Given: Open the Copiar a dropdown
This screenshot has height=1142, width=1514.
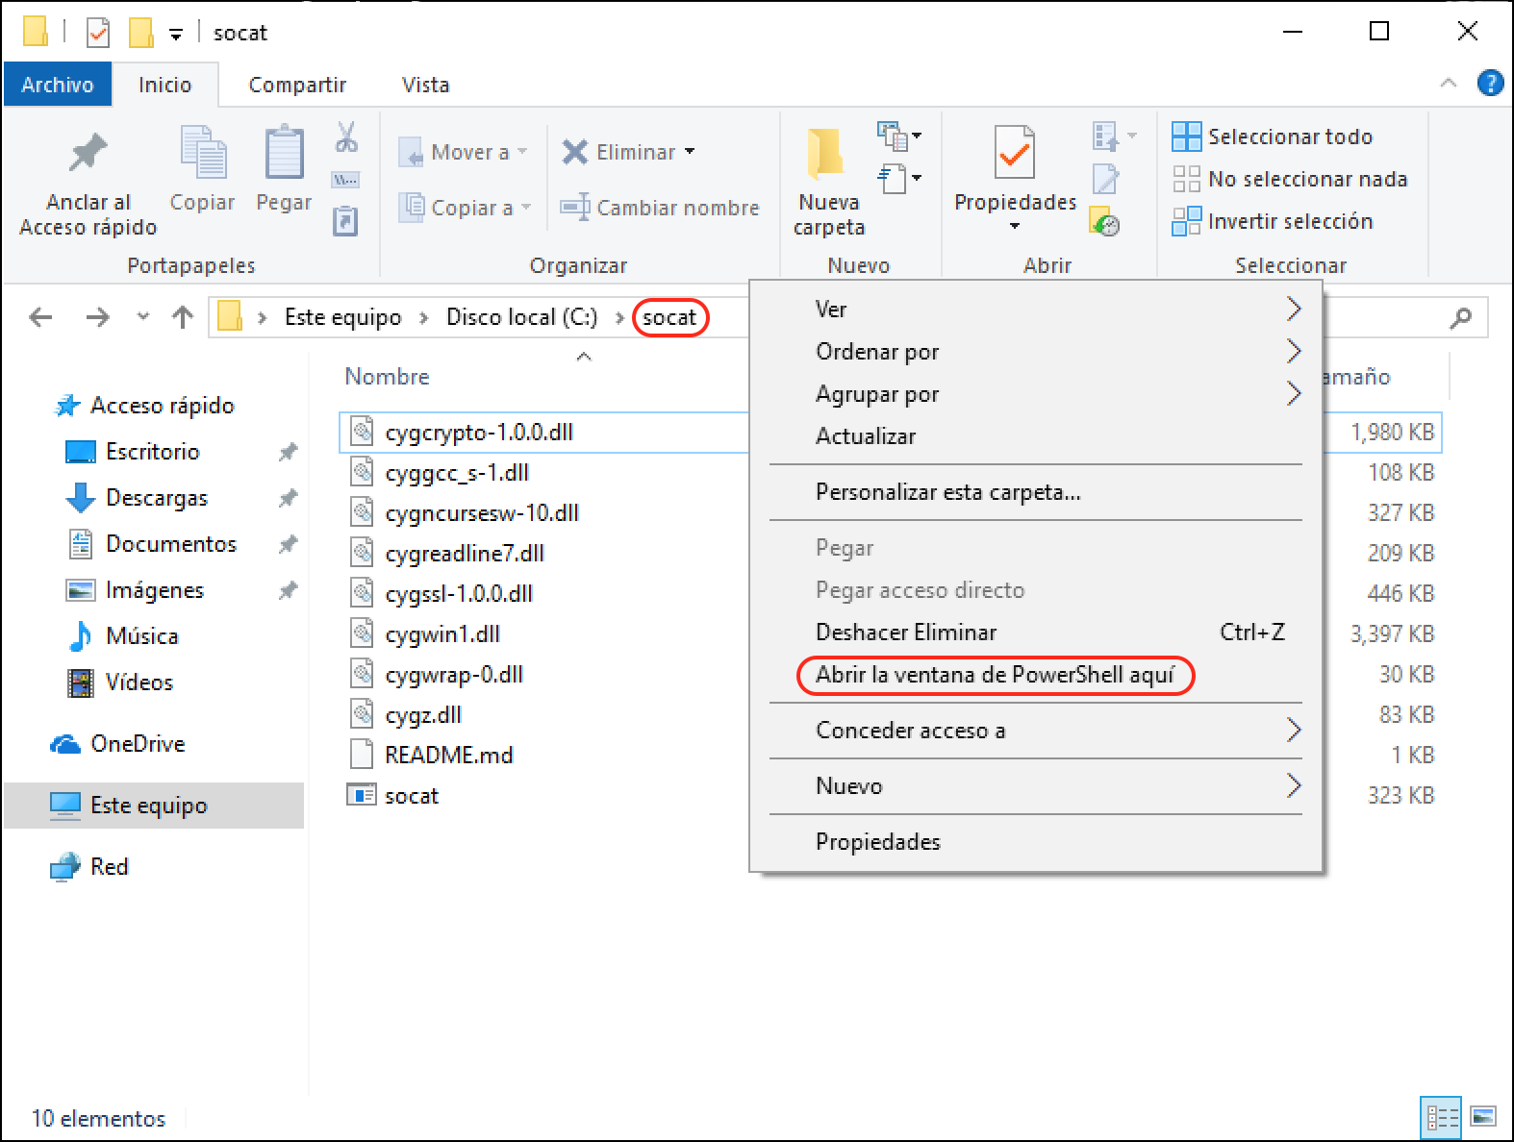Looking at the screenshot, I should point(465,208).
